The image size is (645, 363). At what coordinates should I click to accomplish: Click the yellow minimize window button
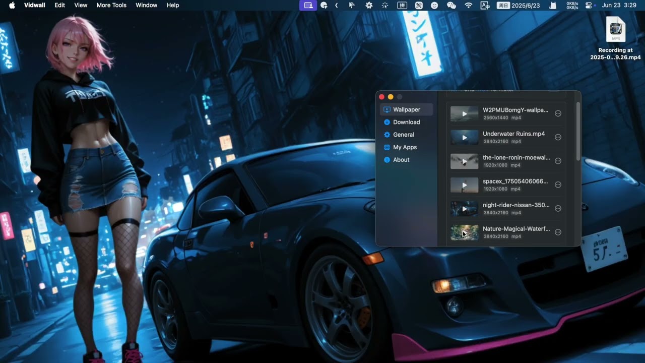coord(391,97)
